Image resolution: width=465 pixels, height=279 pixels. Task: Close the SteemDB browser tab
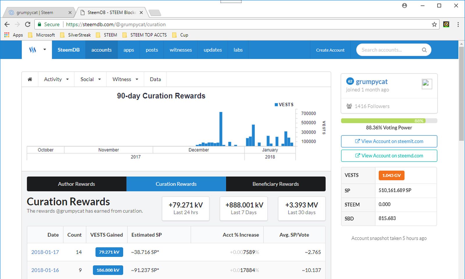click(x=141, y=12)
